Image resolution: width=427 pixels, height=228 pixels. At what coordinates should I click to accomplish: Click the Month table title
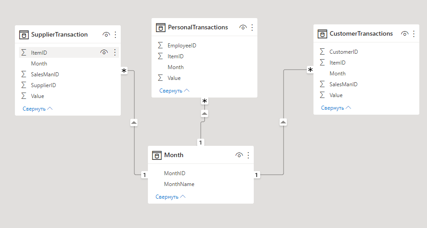click(x=174, y=155)
